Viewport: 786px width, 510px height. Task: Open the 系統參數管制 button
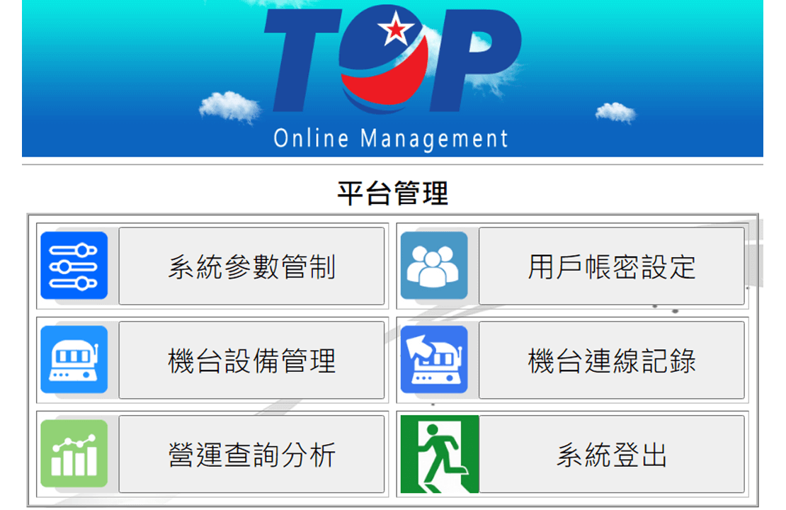251,266
